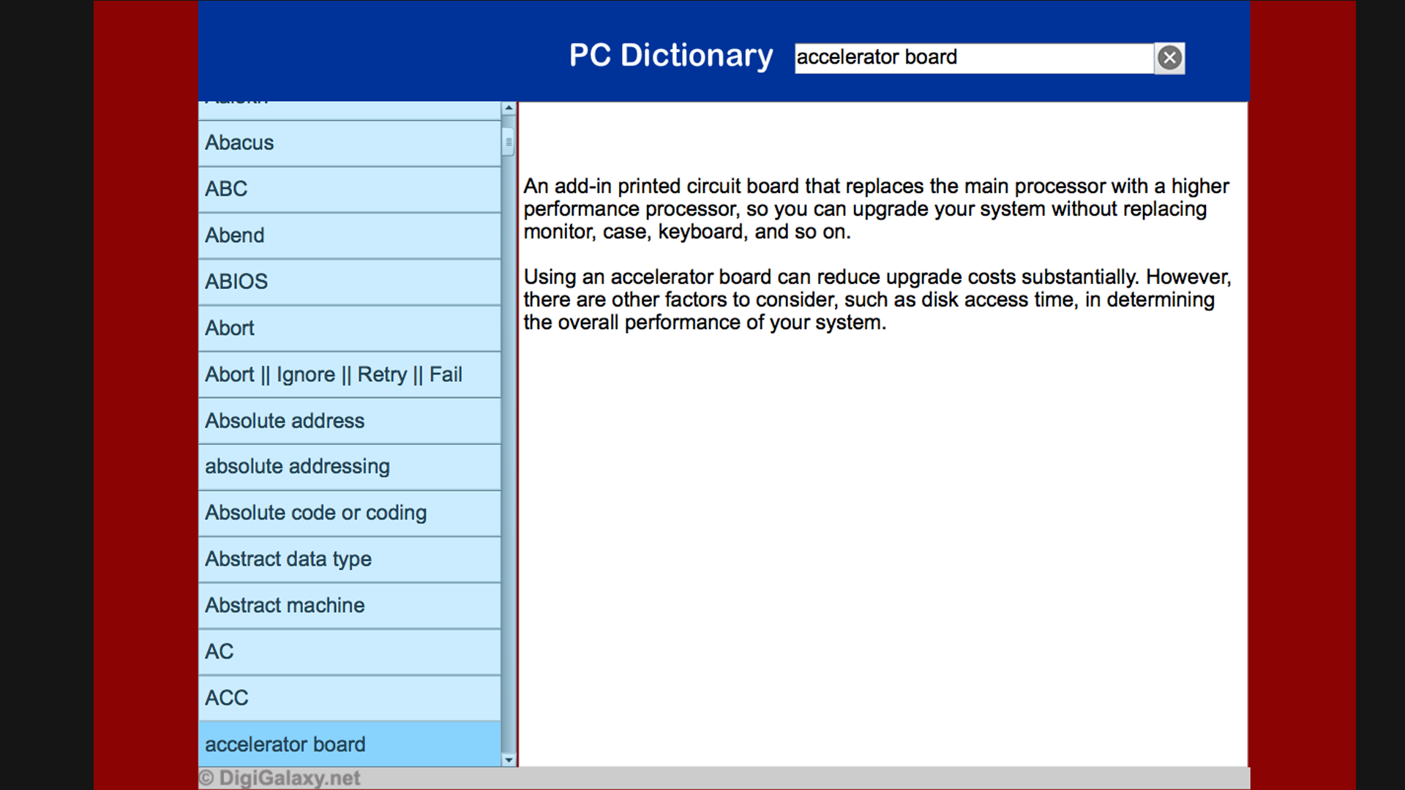Select Abort || Ignore || Retry || Fail entry
The height and width of the screenshot is (790, 1405).
click(350, 375)
